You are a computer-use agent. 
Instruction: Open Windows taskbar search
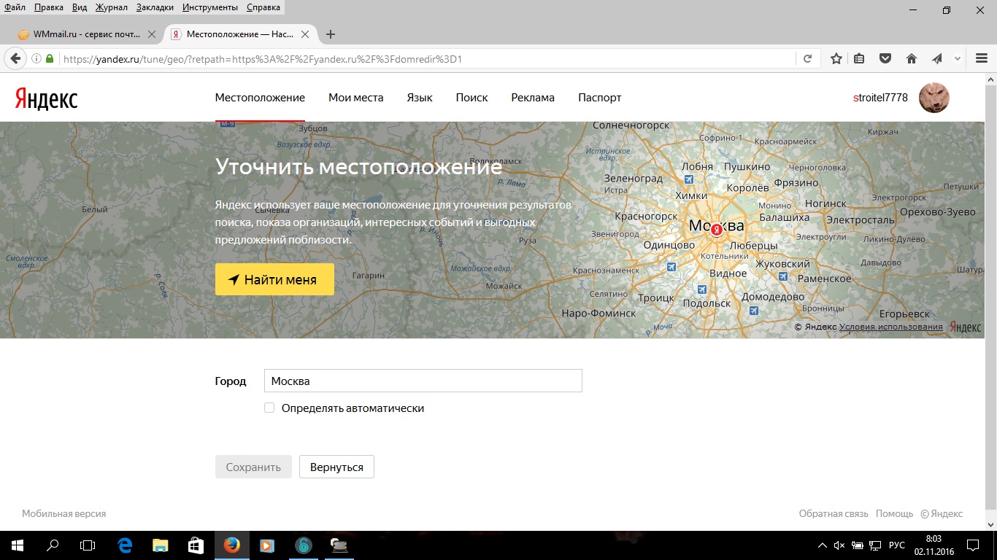pos(53,545)
